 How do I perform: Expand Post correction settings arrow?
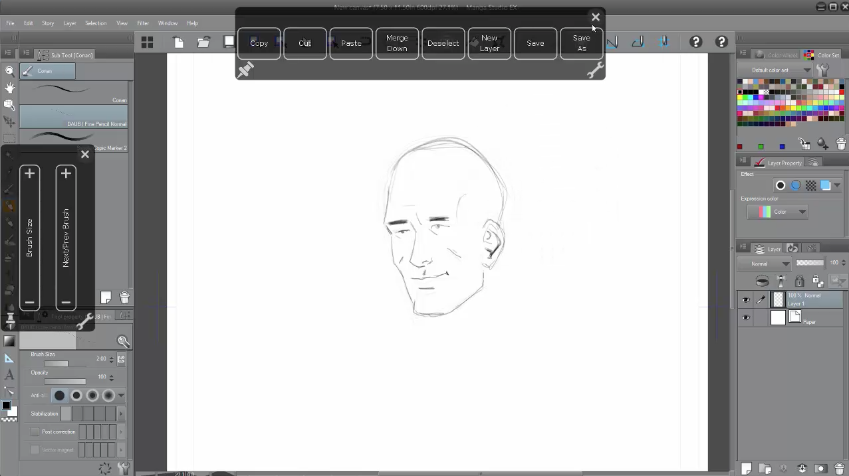[x=121, y=432]
